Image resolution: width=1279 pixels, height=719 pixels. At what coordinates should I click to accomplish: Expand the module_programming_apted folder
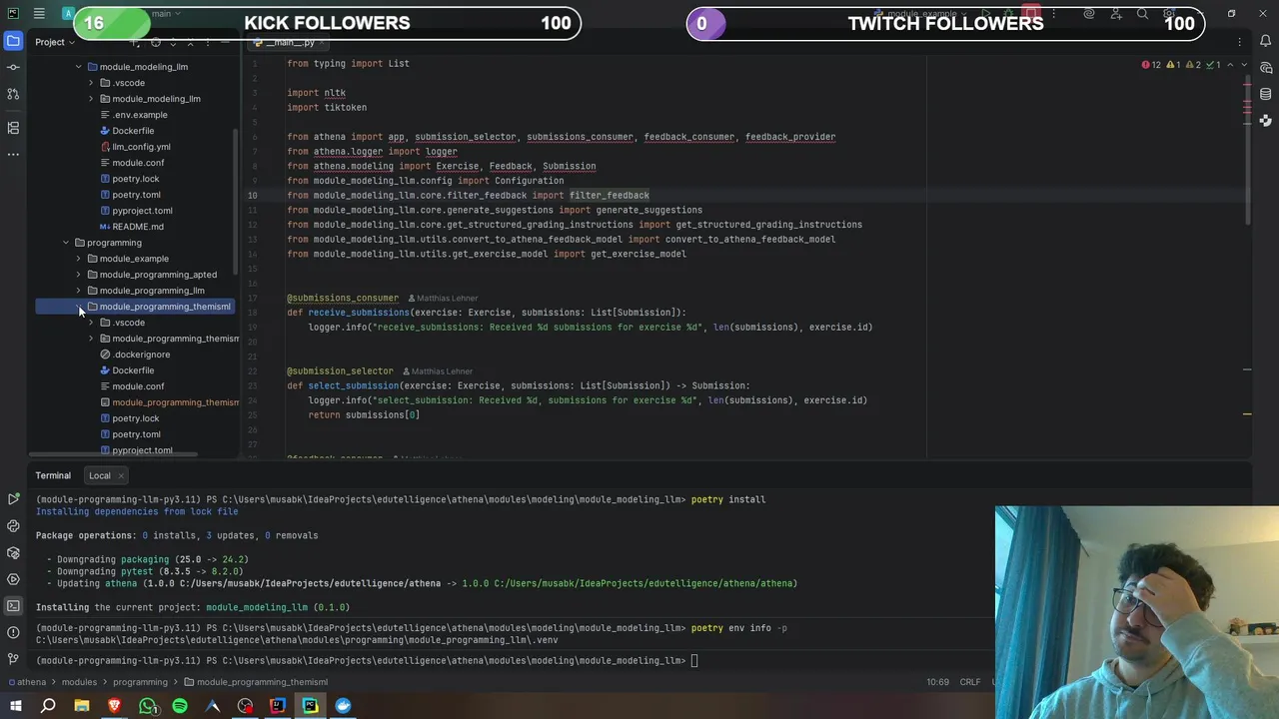click(79, 275)
